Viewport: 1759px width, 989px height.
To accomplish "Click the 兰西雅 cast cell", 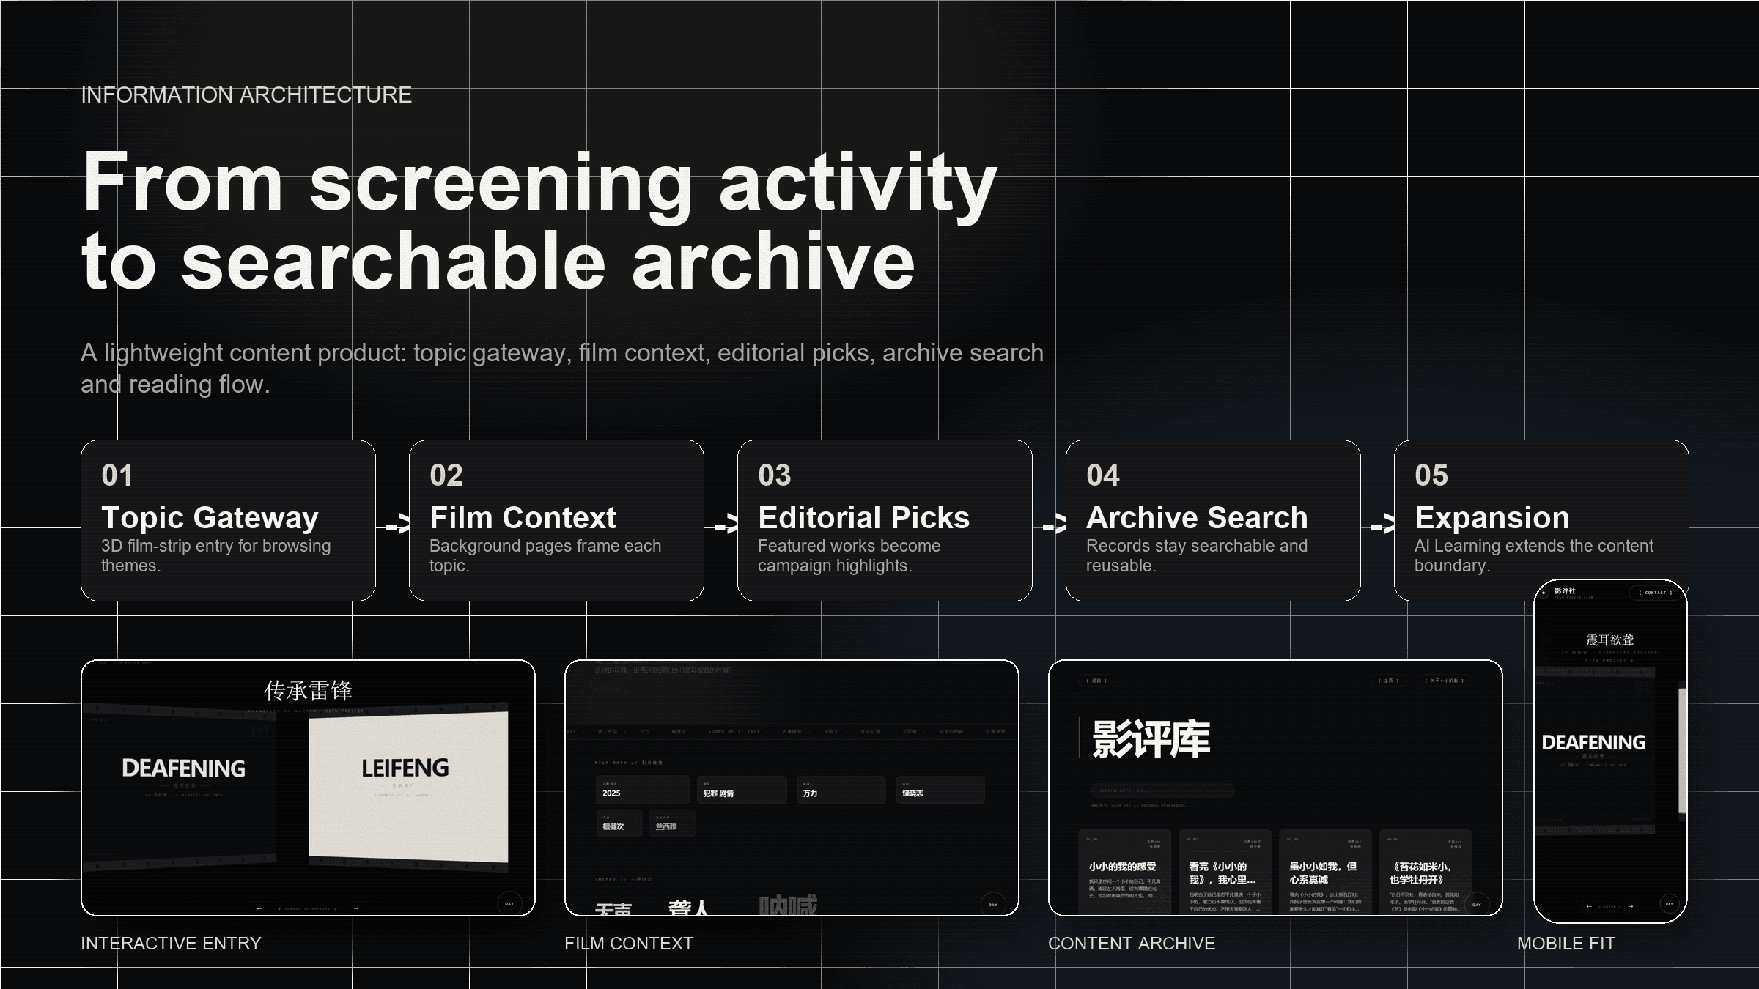I will coord(671,823).
